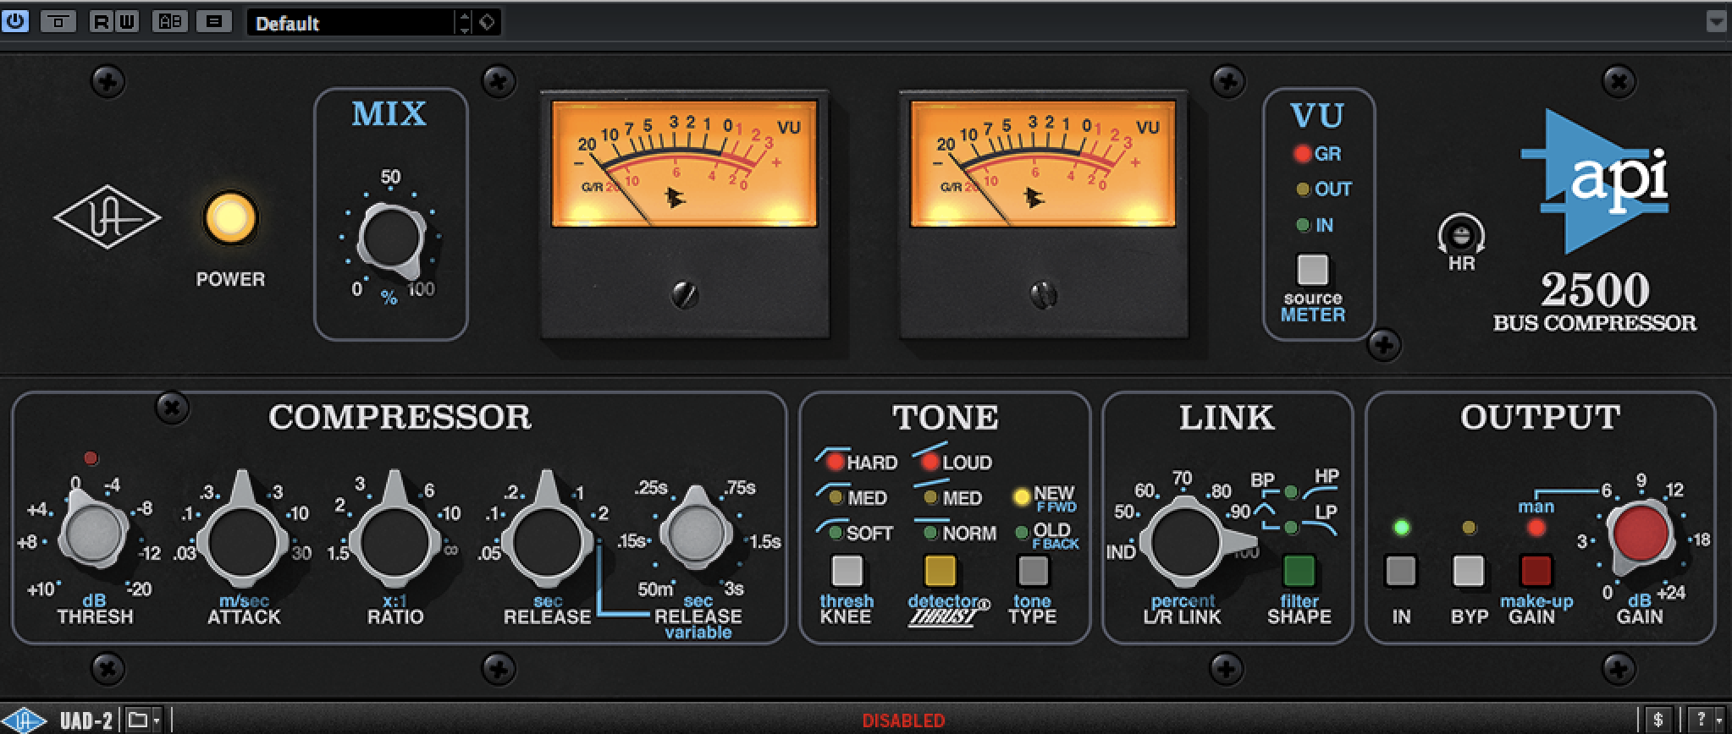Screen dimensions: 1732x734
Task: Switch the A/B comparison setting
Action: (170, 21)
